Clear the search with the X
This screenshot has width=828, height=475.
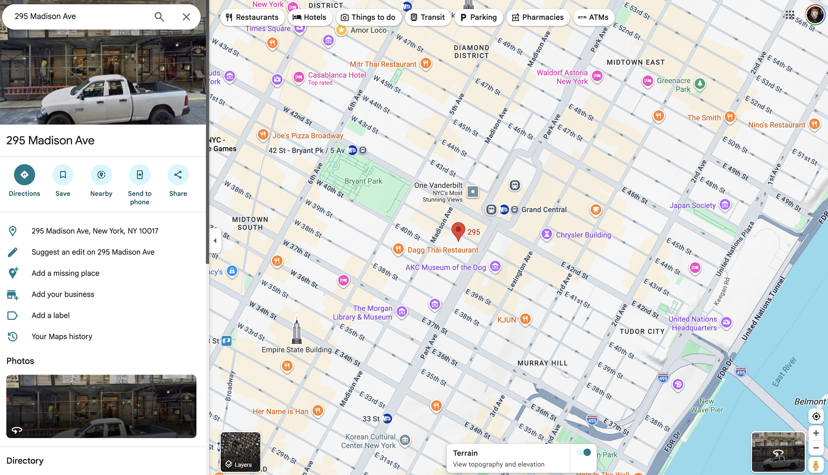click(186, 17)
